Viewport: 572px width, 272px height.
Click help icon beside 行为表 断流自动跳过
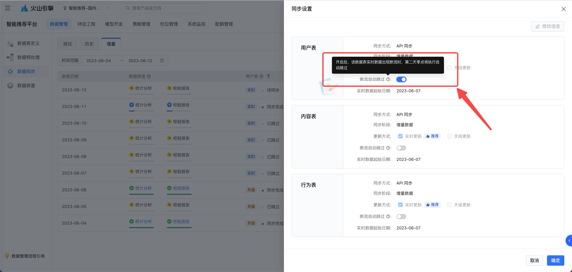point(388,217)
